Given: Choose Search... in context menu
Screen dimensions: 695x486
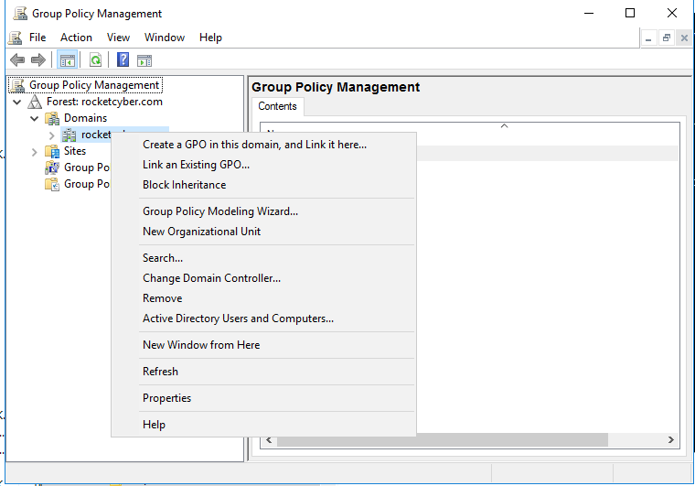Looking at the screenshot, I should [x=263, y=257].
